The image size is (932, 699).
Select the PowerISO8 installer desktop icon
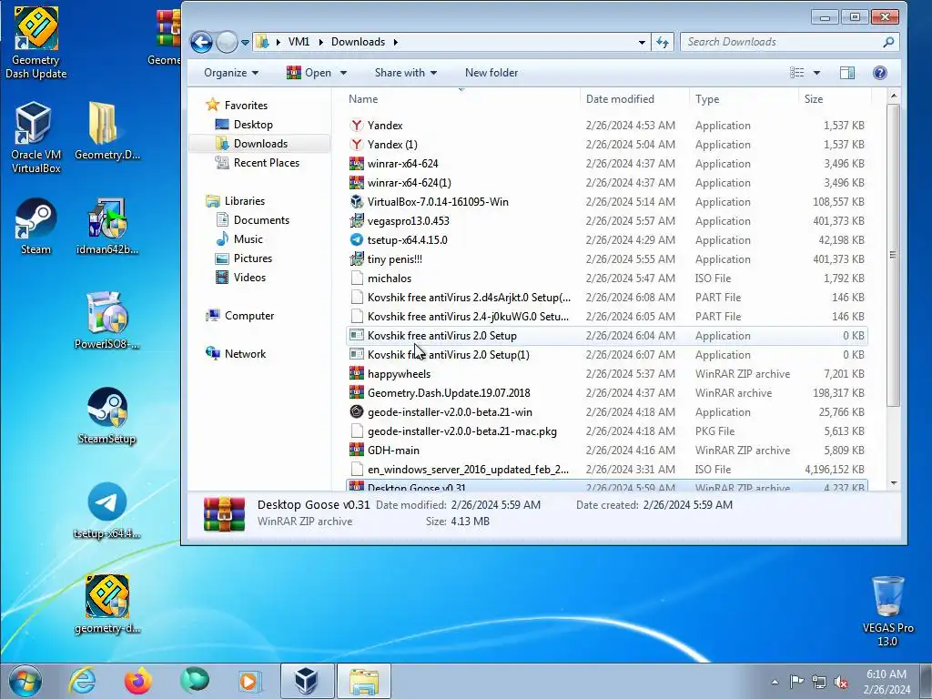tap(107, 321)
